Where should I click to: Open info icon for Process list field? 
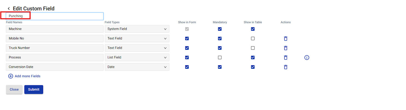click(307, 58)
